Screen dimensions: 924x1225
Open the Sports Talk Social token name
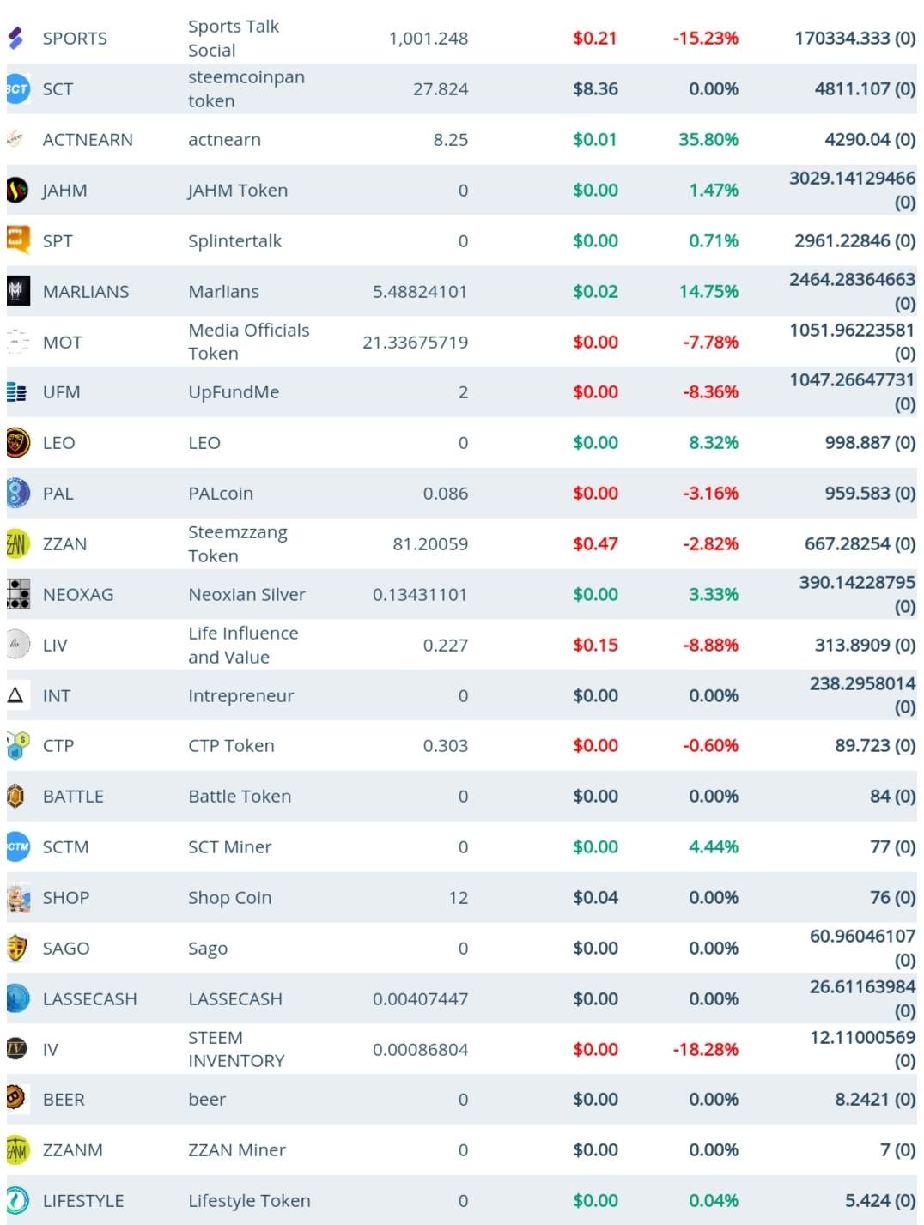[233, 38]
